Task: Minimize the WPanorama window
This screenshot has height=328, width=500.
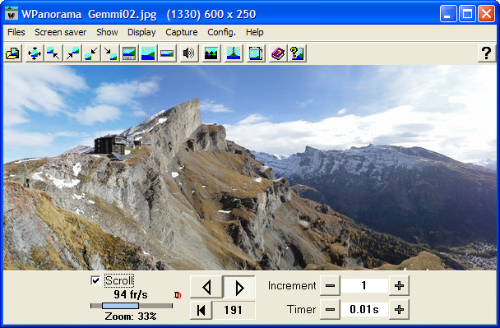Action: coord(448,14)
